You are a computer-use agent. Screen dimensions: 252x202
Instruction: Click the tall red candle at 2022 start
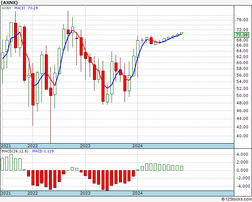click(33, 89)
